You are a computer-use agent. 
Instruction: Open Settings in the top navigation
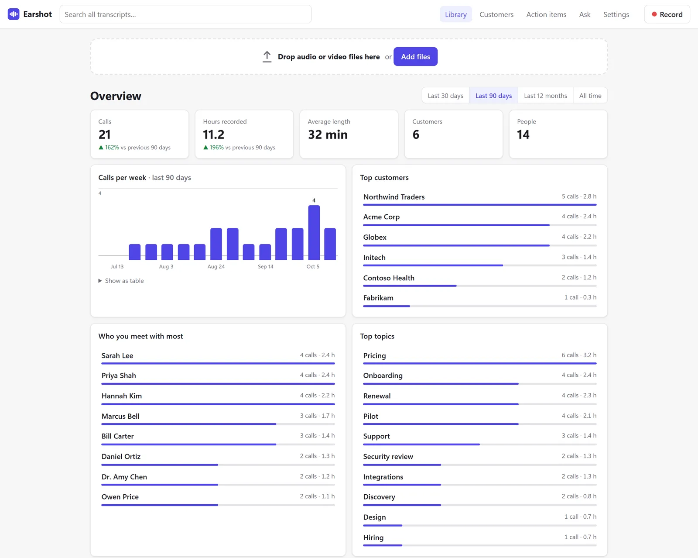616,14
